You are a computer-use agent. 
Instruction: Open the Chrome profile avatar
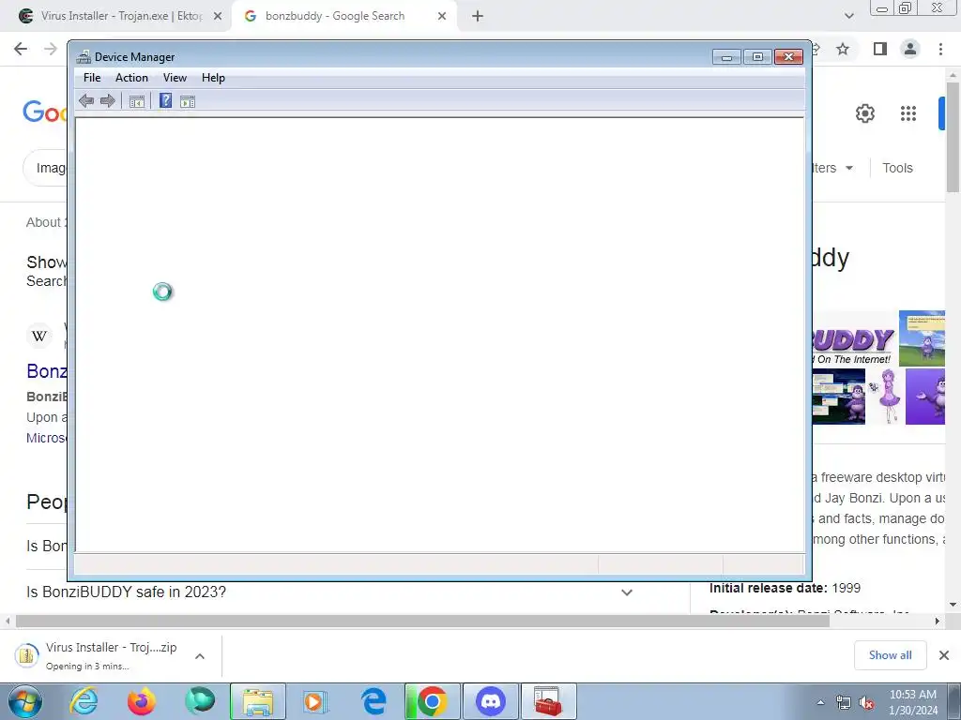910,49
